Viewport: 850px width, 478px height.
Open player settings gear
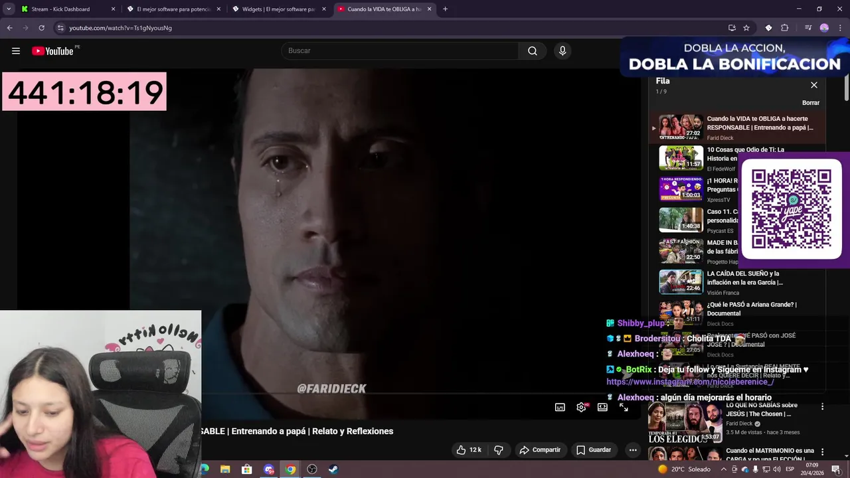click(x=581, y=407)
